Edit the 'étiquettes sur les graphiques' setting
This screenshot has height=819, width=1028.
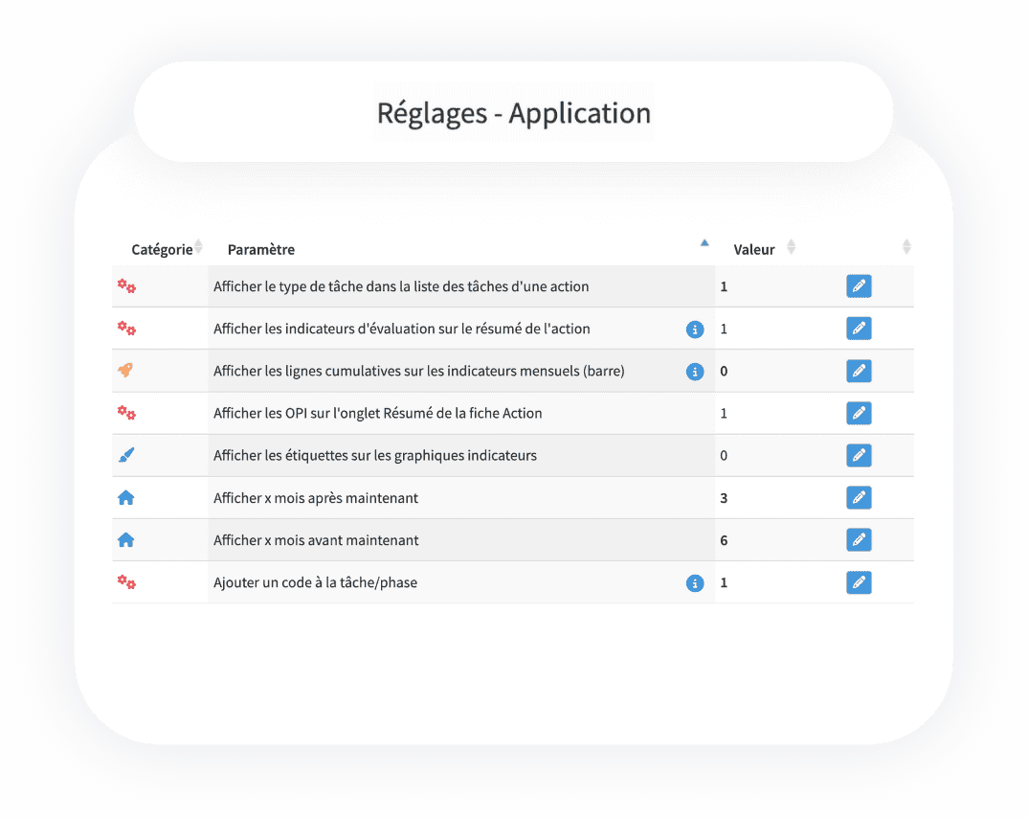pos(859,455)
